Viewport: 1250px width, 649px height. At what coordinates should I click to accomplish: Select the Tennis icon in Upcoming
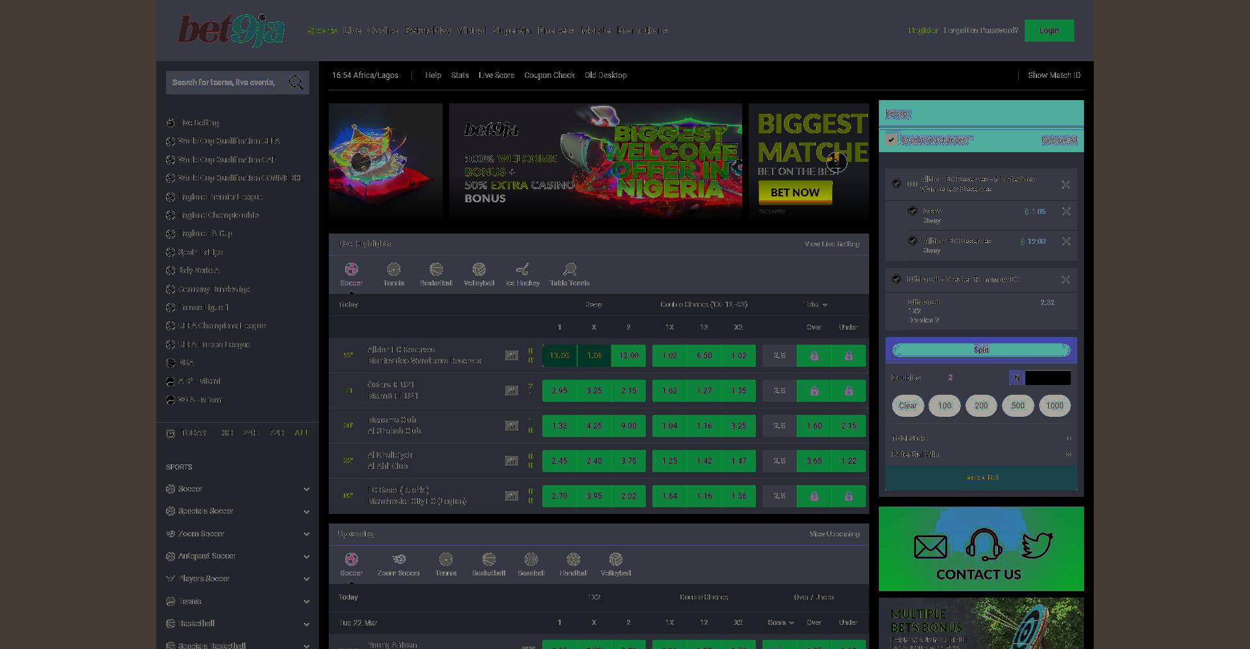pyautogui.click(x=446, y=559)
